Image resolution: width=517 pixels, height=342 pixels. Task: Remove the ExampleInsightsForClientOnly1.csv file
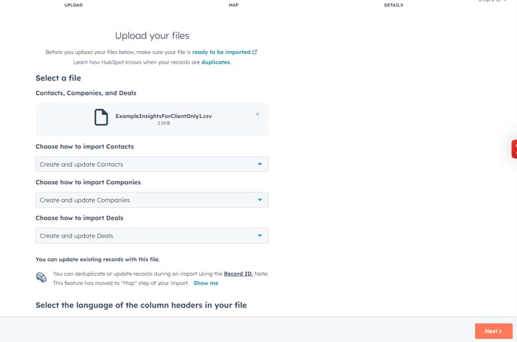(x=258, y=114)
